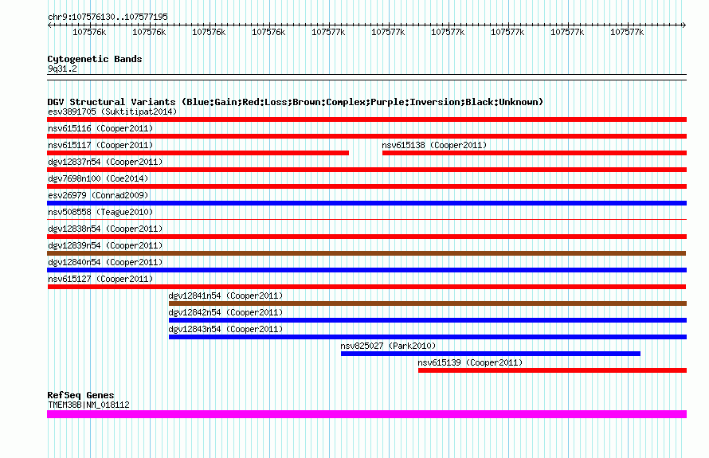The image size is (709, 458).
Task: Select the red bar under nsv615138
Action: pos(535,153)
